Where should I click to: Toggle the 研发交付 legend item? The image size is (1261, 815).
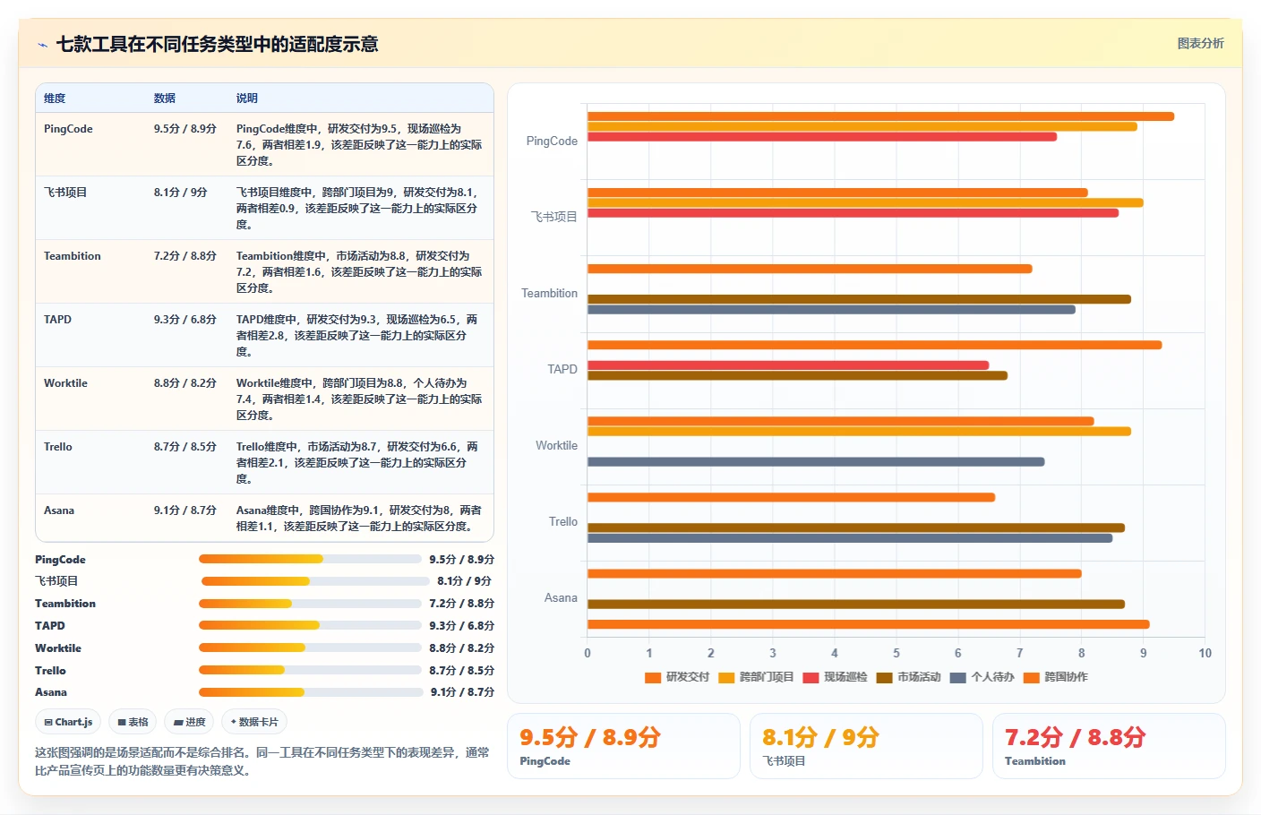pos(677,677)
